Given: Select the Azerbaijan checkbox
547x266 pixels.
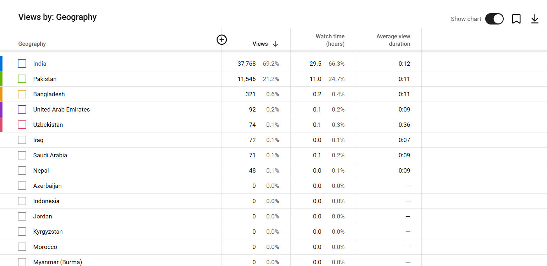Looking at the screenshot, I should 22,186.
